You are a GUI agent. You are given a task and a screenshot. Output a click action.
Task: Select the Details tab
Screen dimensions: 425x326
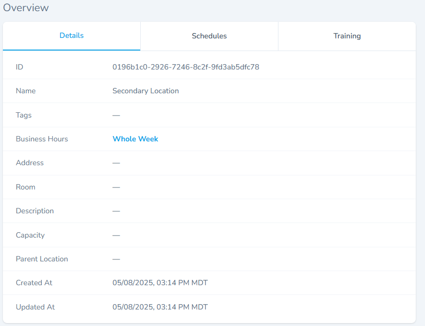(x=72, y=35)
